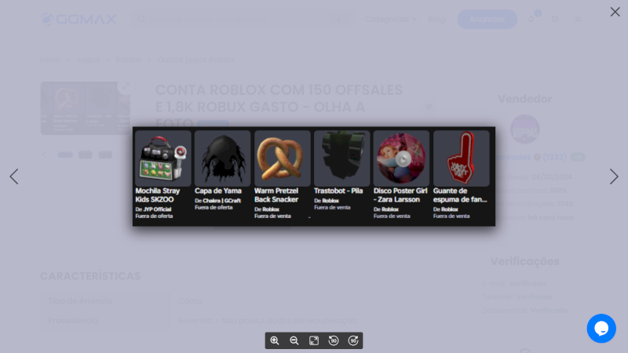Show the previous image in gallery

coord(14,176)
